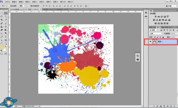Add Hue/Saturation adjustment icon
The width and height of the screenshot is (178, 108).
pyautogui.click(x=154, y=20)
